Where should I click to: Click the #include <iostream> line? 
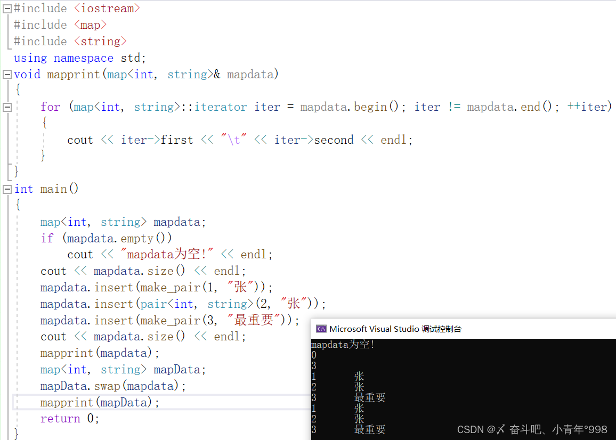77,8
